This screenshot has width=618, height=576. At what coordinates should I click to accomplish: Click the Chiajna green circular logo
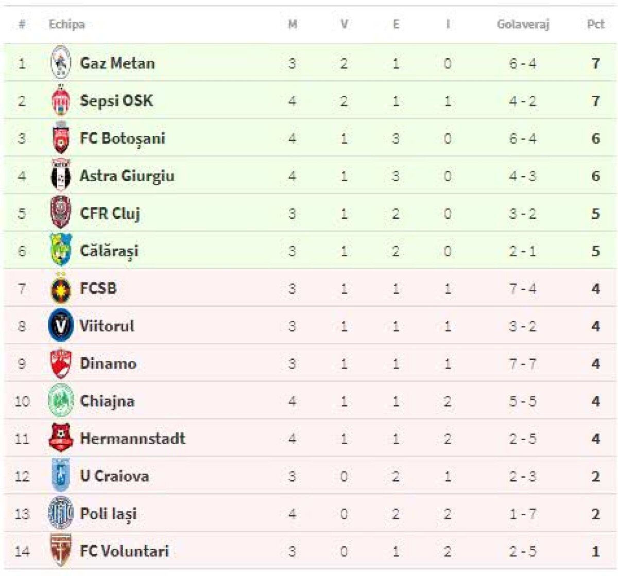pos(61,400)
